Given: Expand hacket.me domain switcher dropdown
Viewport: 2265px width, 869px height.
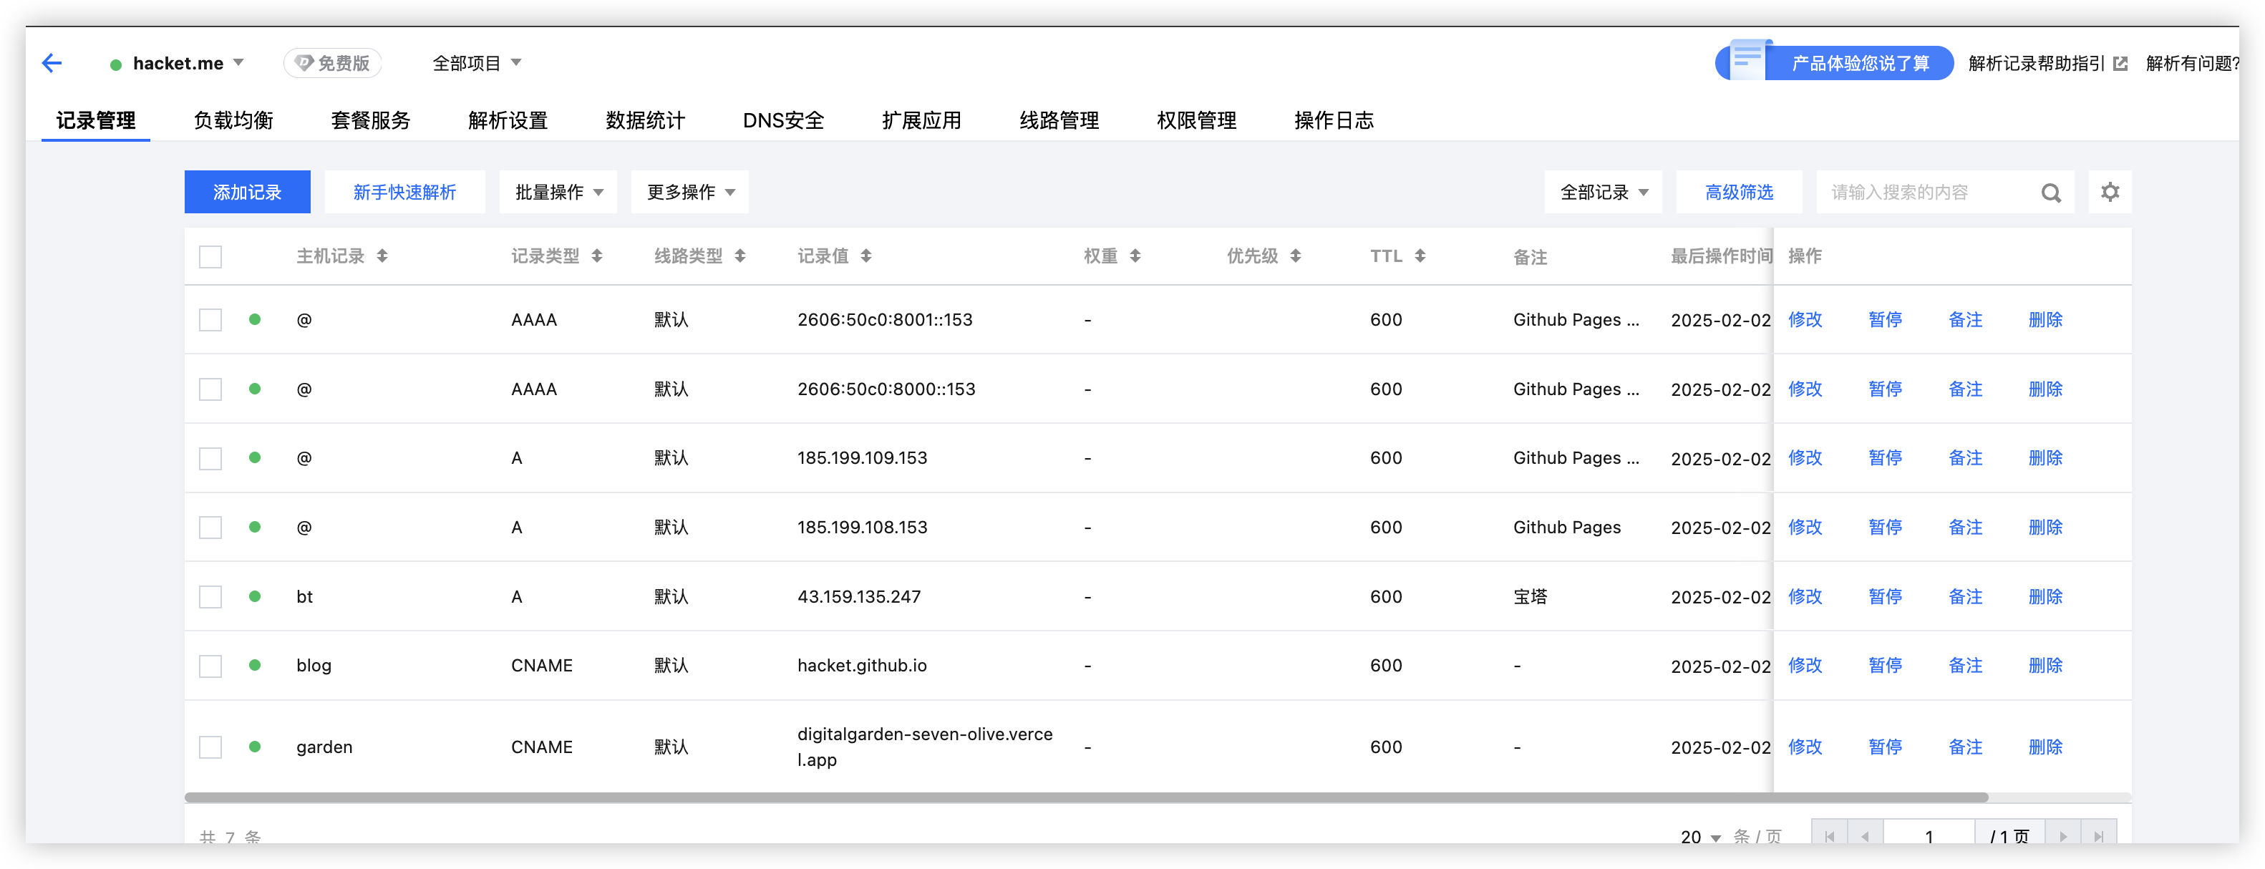Looking at the screenshot, I should pyautogui.click(x=238, y=62).
